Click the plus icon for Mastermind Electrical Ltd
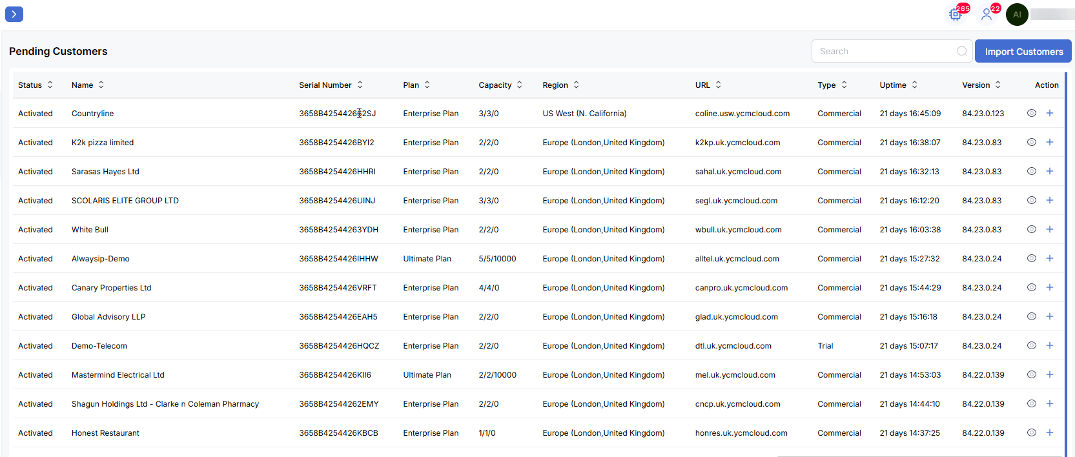 click(x=1050, y=374)
